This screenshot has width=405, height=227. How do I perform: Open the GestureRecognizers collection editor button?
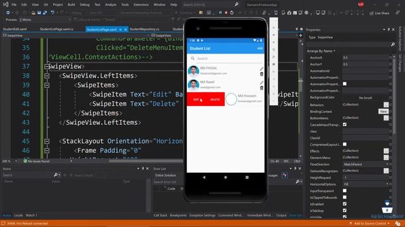(x=386, y=171)
